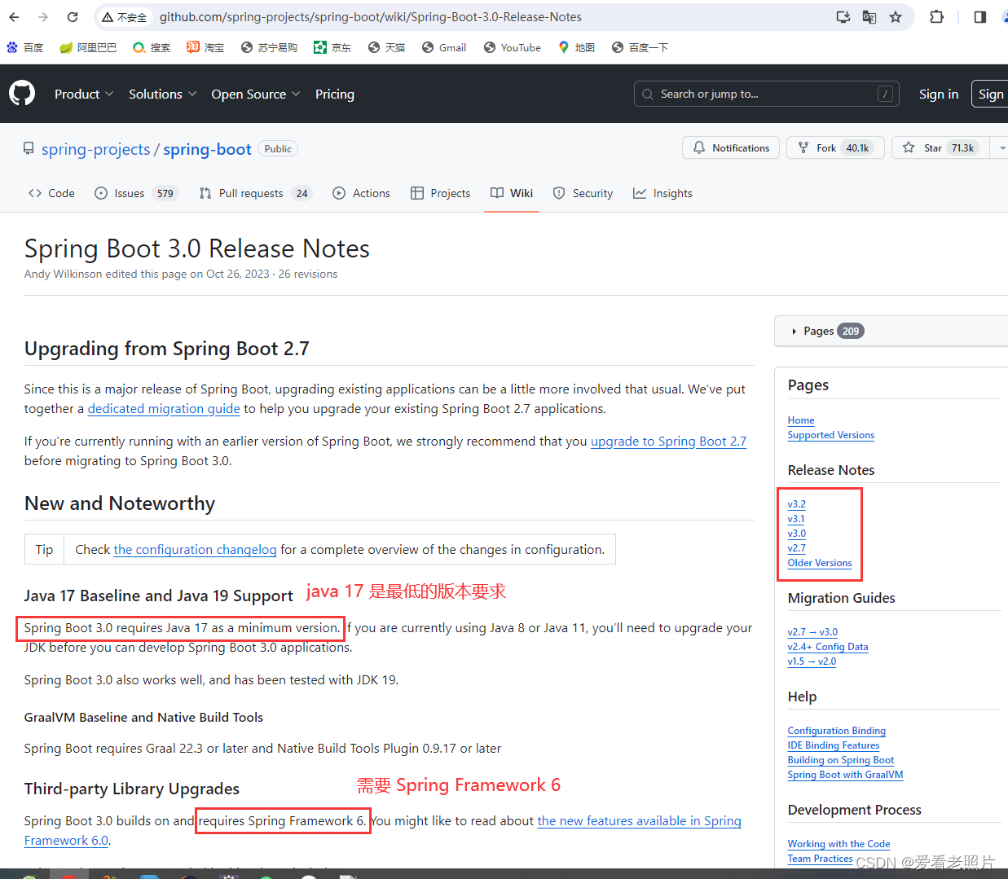Open the Pricing page
This screenshot has height=879, width=1008.
(x=335, y=94)
